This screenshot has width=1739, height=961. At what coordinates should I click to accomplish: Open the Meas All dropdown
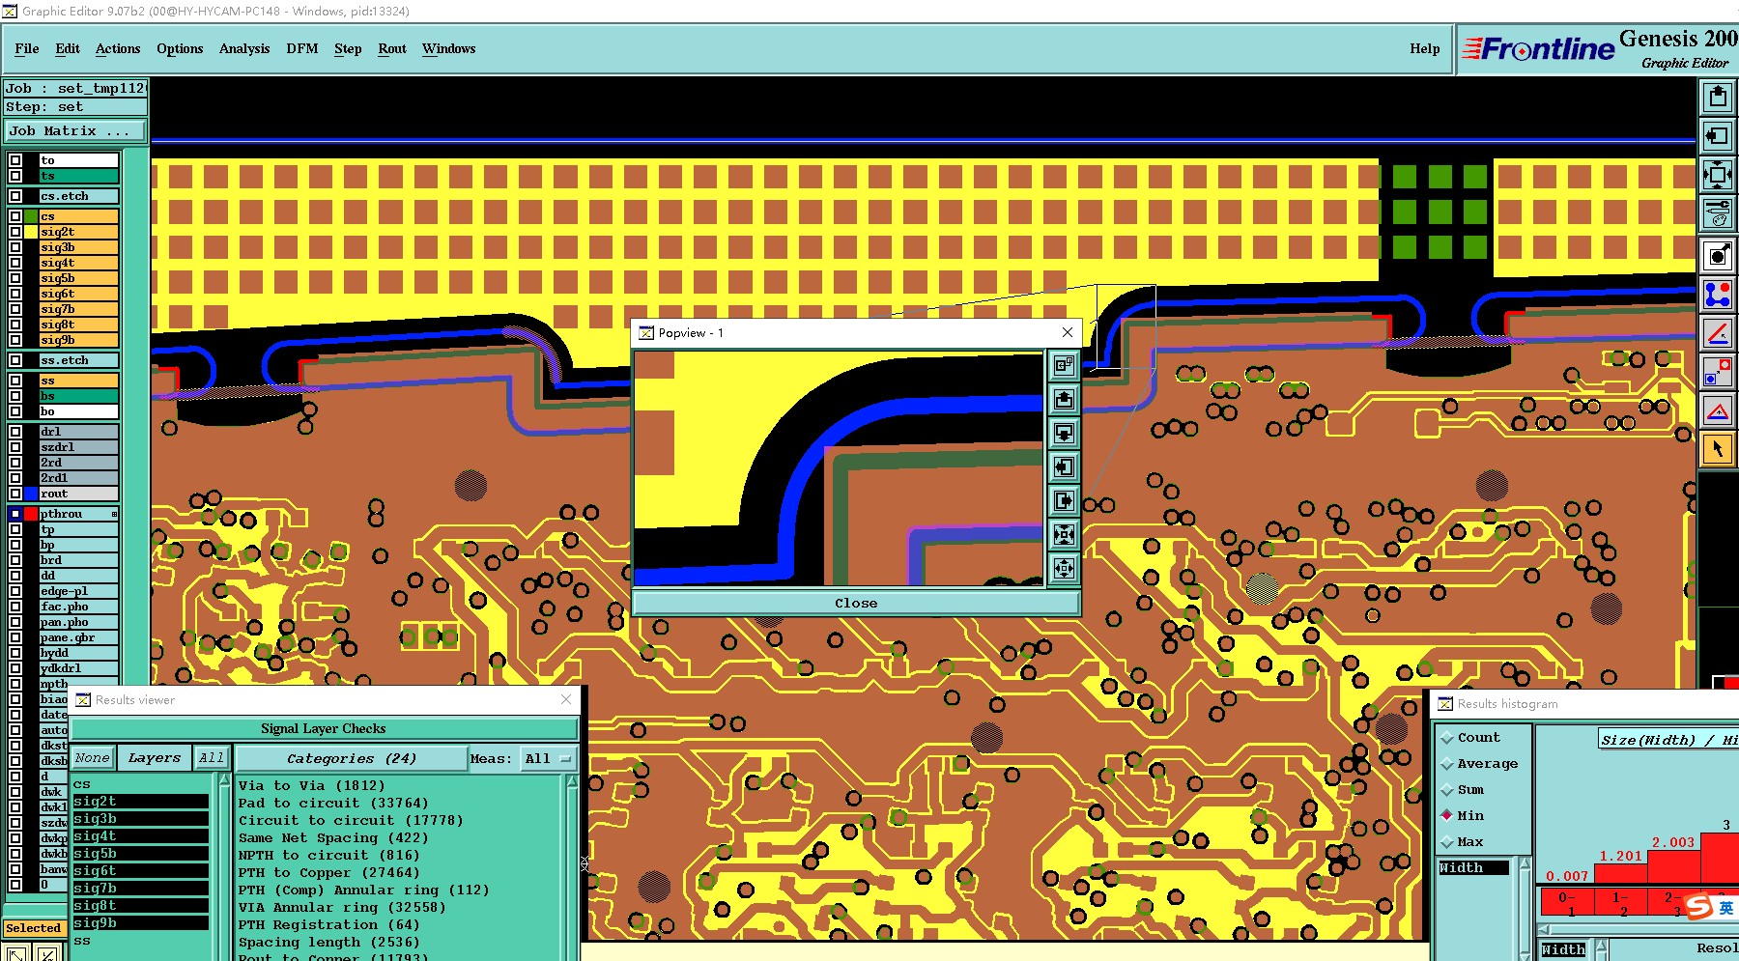tap(549, 758)
